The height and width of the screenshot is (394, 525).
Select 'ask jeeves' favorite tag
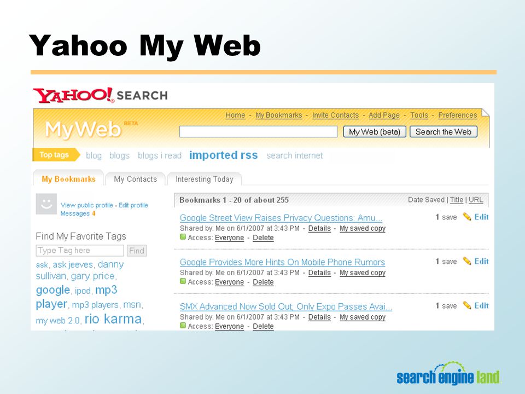pos(73,265)
